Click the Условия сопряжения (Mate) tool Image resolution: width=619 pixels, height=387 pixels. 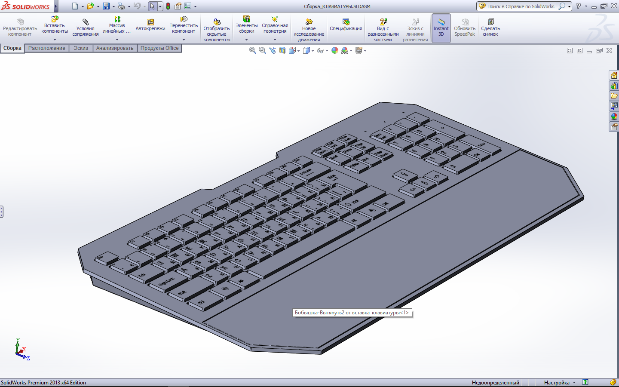(x=85, y=28)
